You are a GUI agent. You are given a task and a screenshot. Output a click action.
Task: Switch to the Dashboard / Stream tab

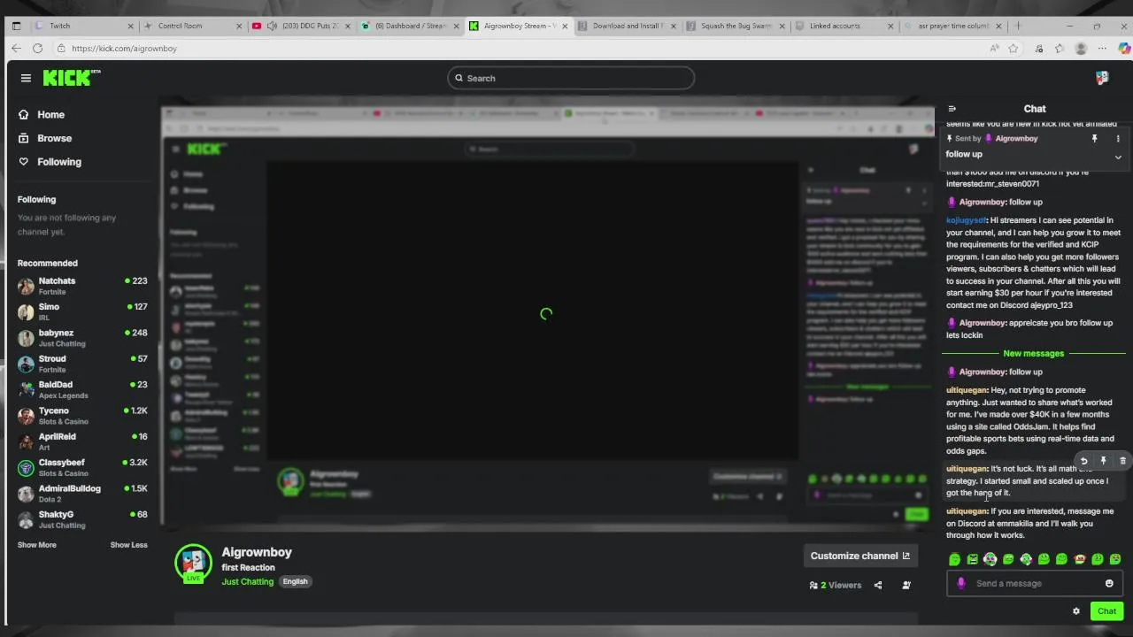tap(409, 26)
